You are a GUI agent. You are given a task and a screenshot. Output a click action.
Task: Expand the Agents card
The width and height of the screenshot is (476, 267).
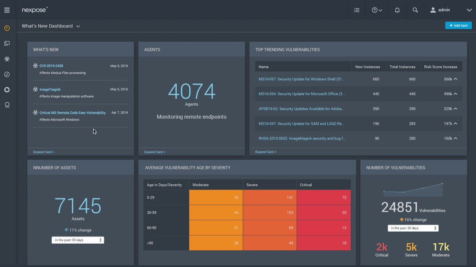[x=154, y=152]
